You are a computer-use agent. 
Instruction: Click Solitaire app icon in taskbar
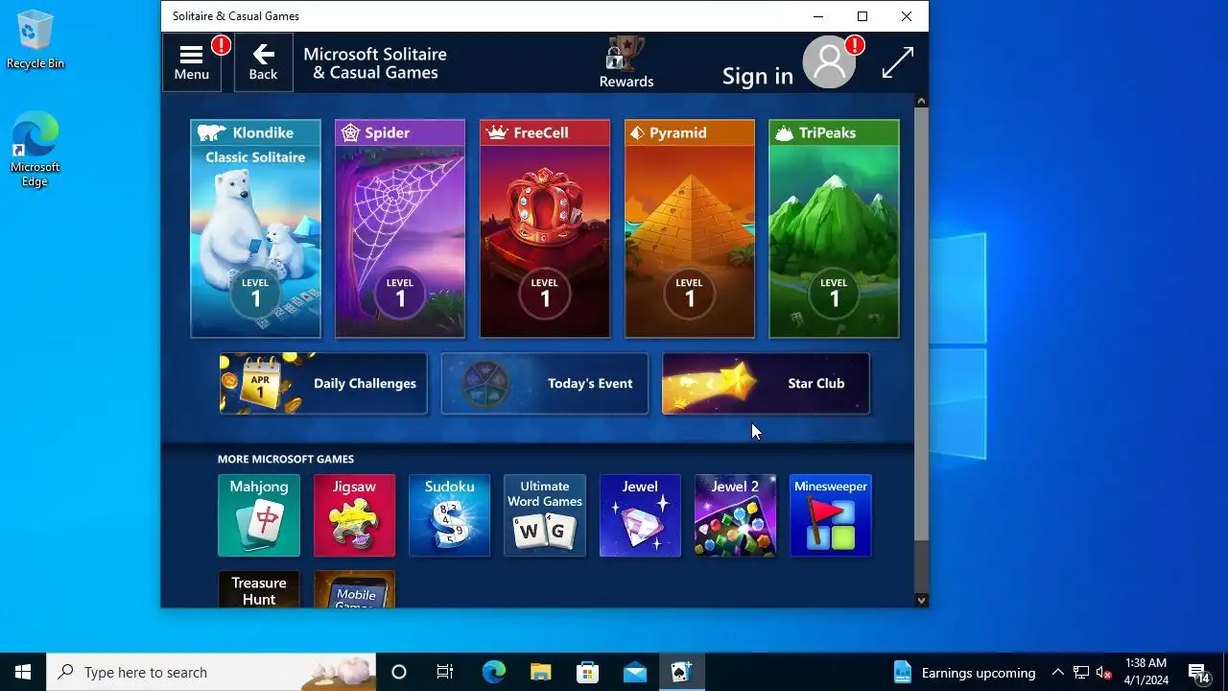click(x=681, y=672)
